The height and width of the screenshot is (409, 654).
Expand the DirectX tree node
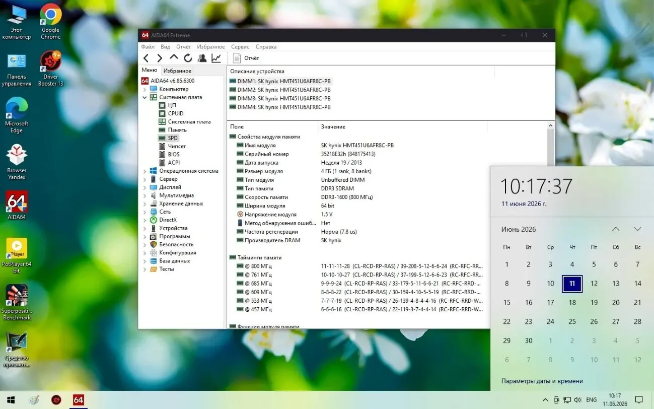coord(145,220)
